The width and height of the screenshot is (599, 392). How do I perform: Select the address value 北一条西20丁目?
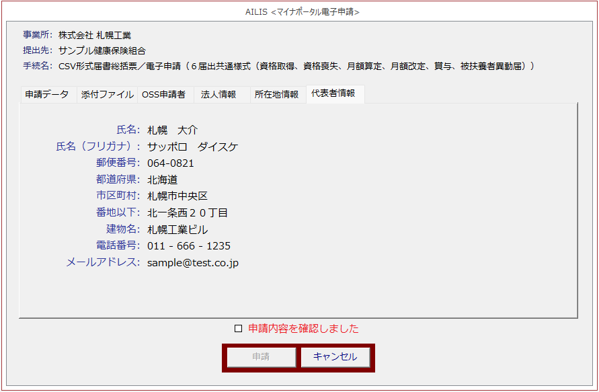coord(188,213)
